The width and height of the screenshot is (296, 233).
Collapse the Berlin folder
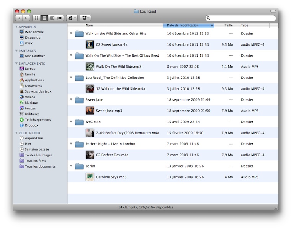pyautogui.click(x=71, y=166)
